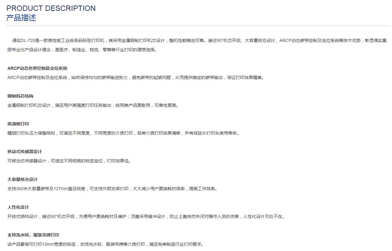This screenshot has width=392, height=251.
Task: Click heading ARCP动态色带控制及定位系统
Action: click(37, 68)
